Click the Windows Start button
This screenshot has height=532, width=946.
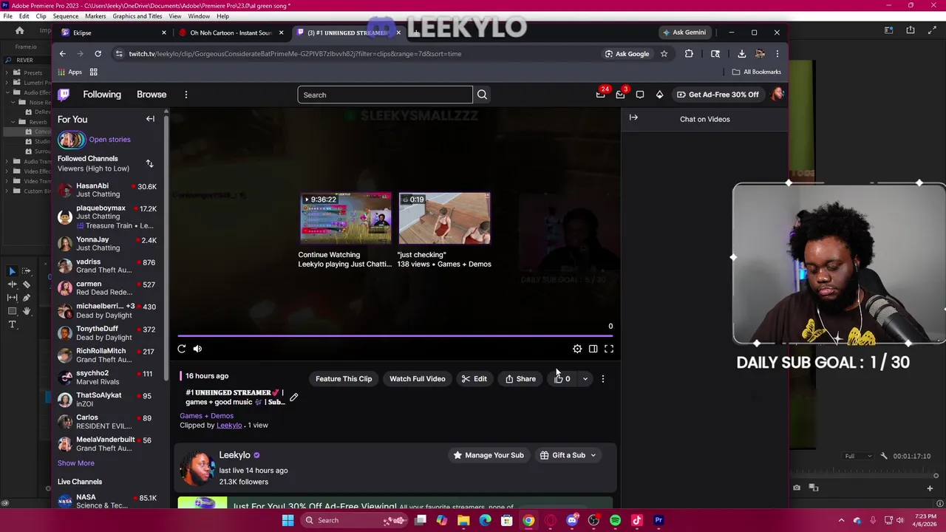tap(287, 520)
